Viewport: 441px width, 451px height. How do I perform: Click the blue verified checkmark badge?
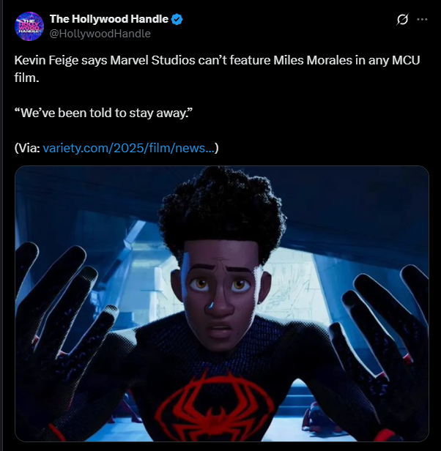177,19
